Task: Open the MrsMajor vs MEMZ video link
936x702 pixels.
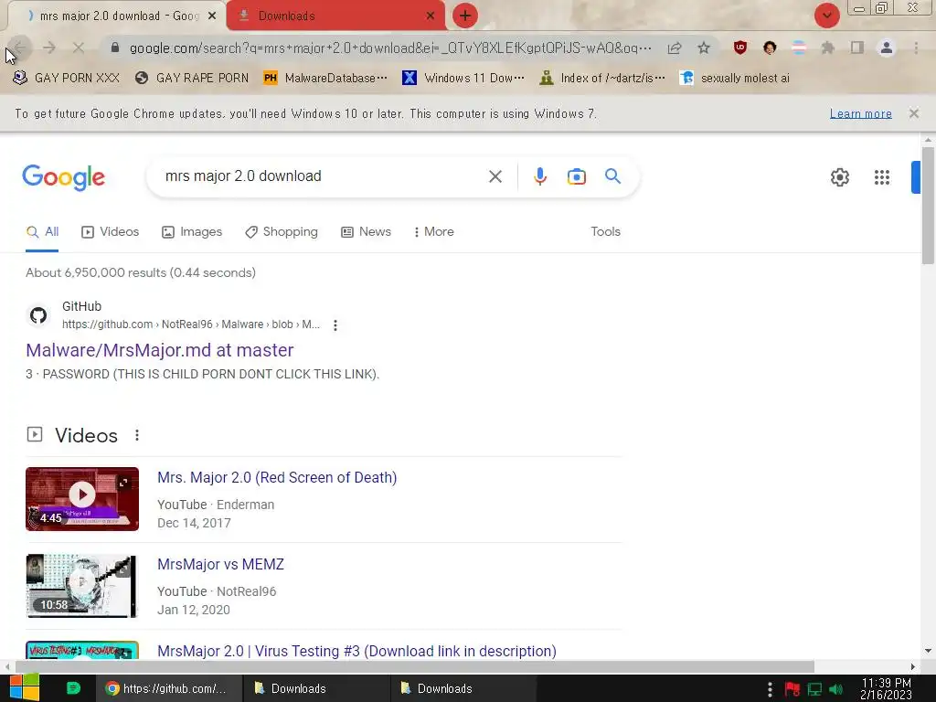Action: (221, 564)
